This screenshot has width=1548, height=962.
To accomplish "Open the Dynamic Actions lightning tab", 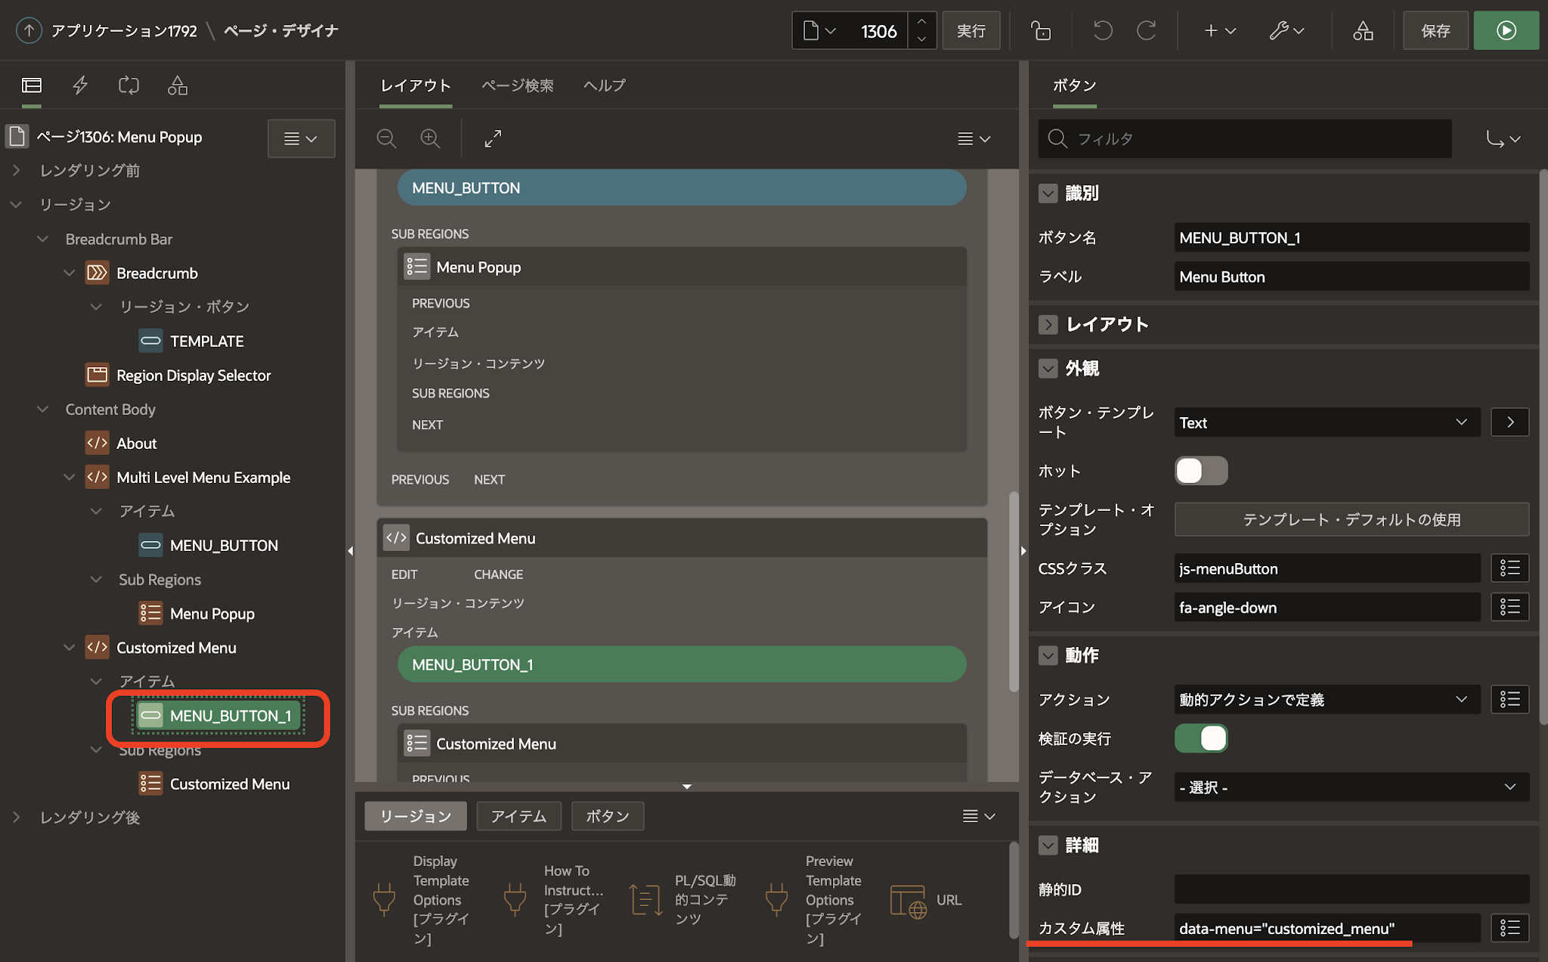I will coord(80,85).
